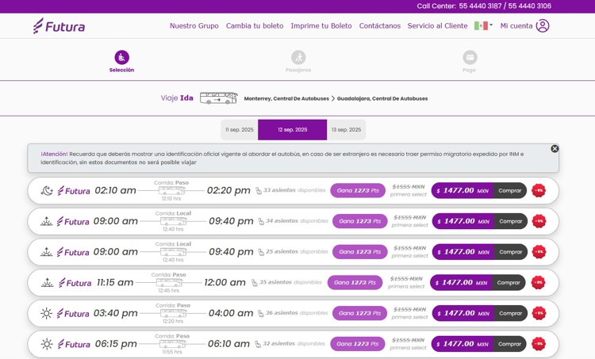
Task: Click the 04:00 am arrival time
Action: click(x=231, y=314)
